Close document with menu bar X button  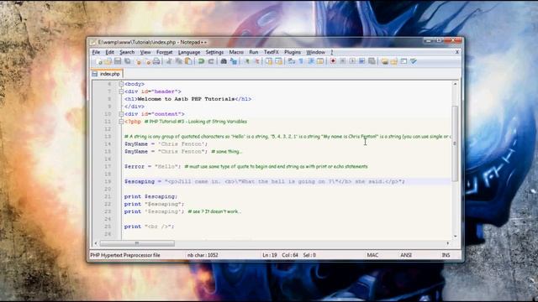(457, 52)
